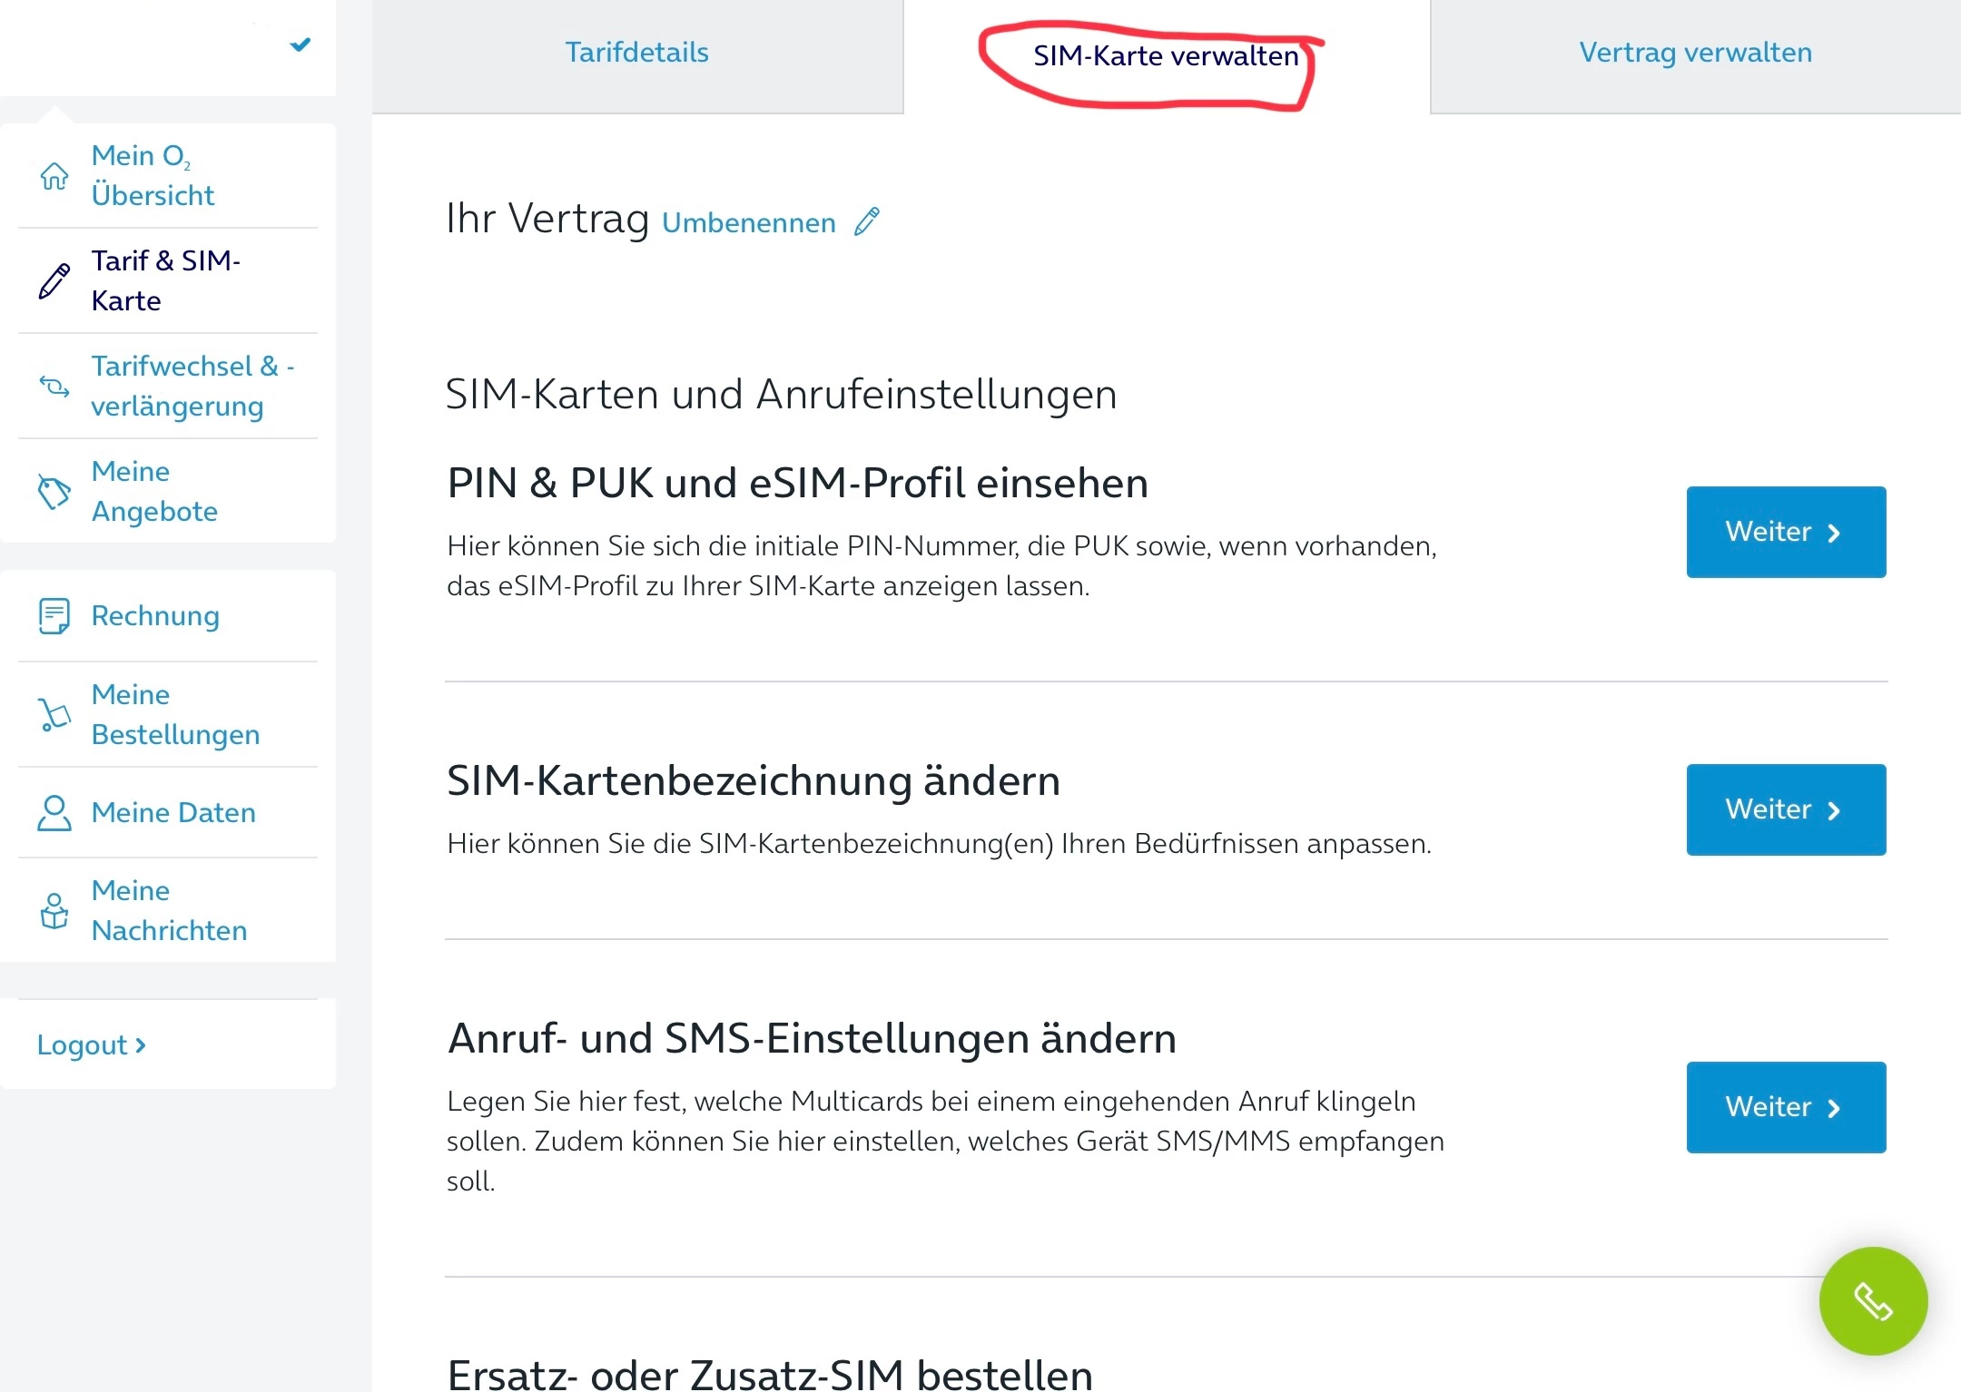Expand the contract selector with checkmark arrow
Viewport: 1961px width, 1392px height.
tap(301, 44)
